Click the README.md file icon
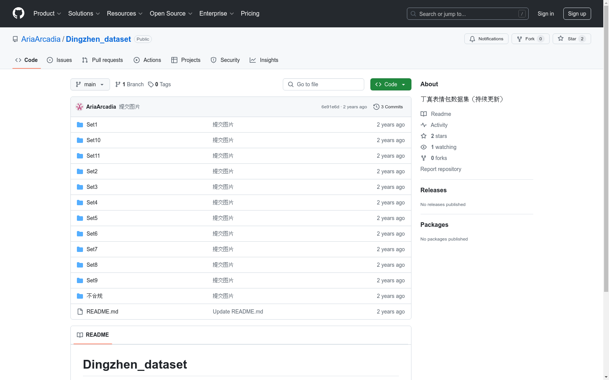Image resolution: width=609 pixels, height=380 pixels. pos(80,312)
